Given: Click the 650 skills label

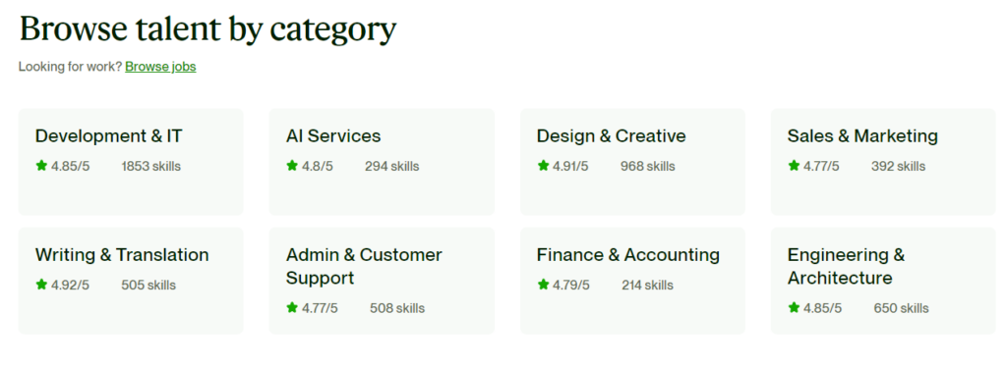Looking at the screenshot, I should 901,309.
